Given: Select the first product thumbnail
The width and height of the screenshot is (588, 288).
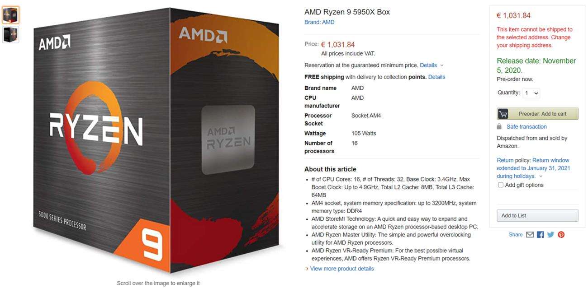Looking at the screenshot, I should [x=10, y=15].
